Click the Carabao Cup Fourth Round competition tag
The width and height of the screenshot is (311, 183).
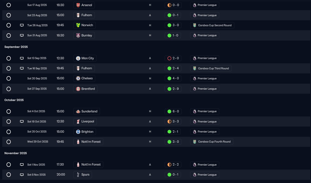pyautogui.click(x=212, y=142)
